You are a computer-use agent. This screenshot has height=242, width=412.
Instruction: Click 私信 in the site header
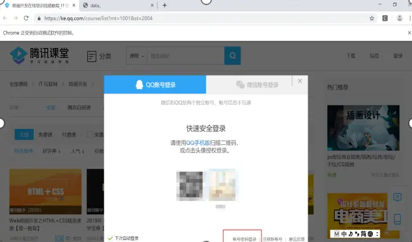click(x=374, y=56)
